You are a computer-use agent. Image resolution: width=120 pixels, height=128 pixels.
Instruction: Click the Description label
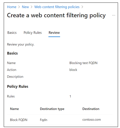[15, 77]
